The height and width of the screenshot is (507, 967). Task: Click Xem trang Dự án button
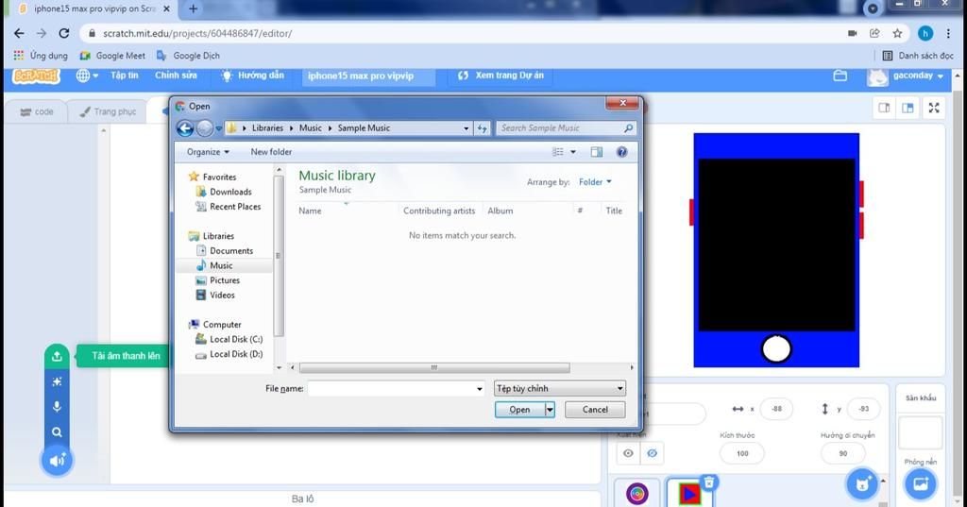pos(500,76)
